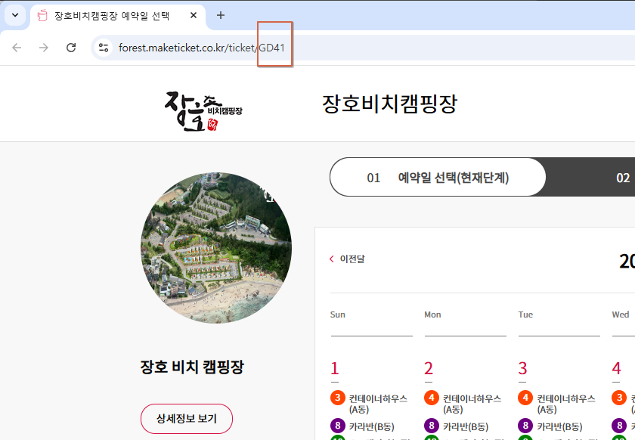Go forward to next page
Screen dimensions: 635x440
pyautogui.click(x=44, y=48)
